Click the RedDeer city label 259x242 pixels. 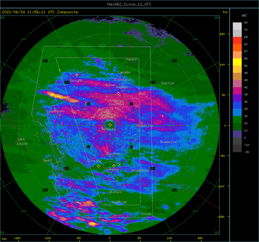(122, 87)
